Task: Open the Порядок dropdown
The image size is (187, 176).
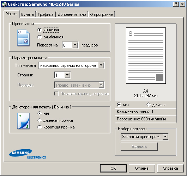Action: (x=101, y=85)
